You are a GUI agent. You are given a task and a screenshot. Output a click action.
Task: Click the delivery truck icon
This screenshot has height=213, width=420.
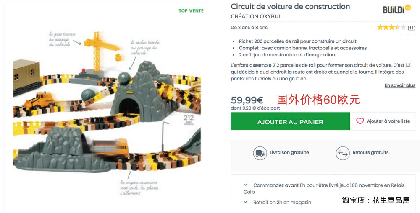(260, 153)
